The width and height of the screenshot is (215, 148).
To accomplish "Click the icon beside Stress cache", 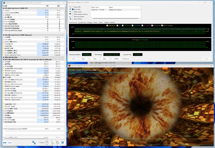I will (x=70, y=12).
